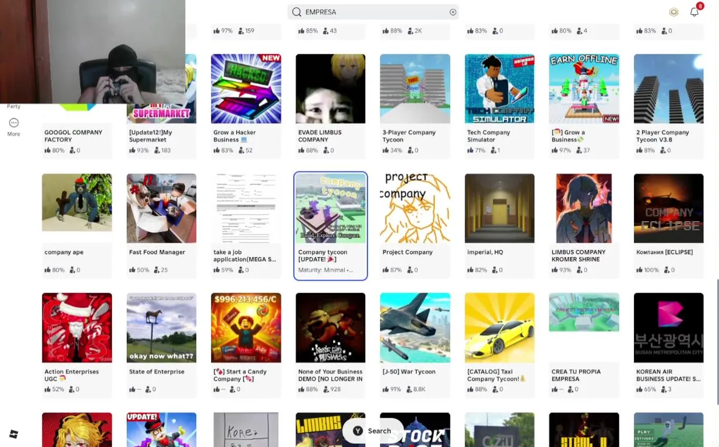This screenshot has height=447, width=719.
Task: Click the 8.8K player count on War Tycoon
Action: (416, 389)
